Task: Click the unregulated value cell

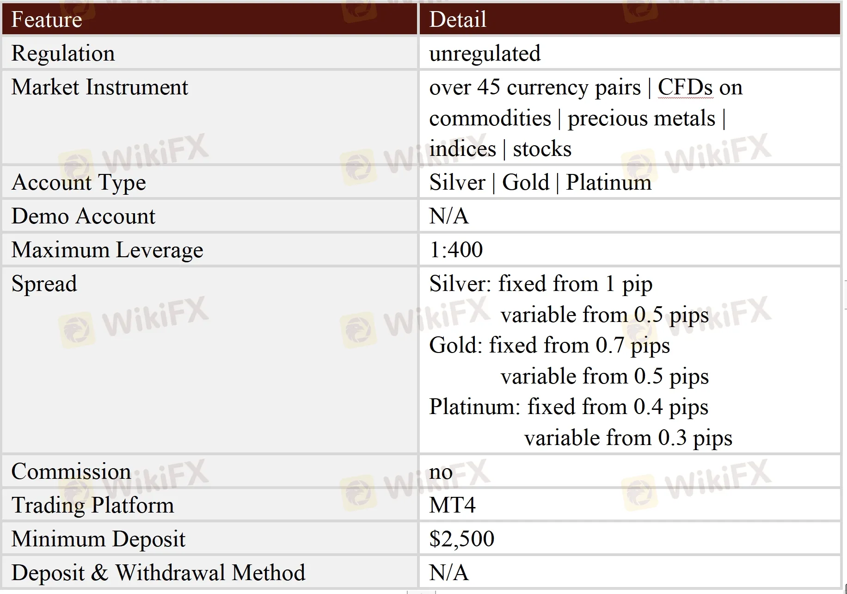Action: pyautogui.click(x=485, y=53)
